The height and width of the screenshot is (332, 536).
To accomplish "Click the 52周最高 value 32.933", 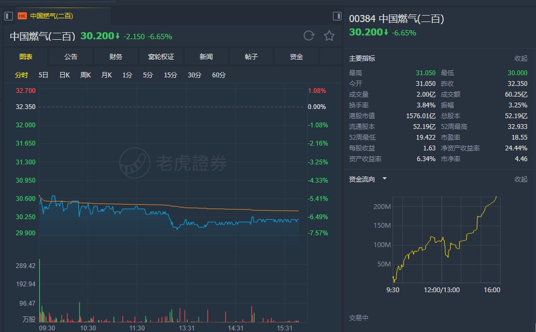I will coord(518,126).
